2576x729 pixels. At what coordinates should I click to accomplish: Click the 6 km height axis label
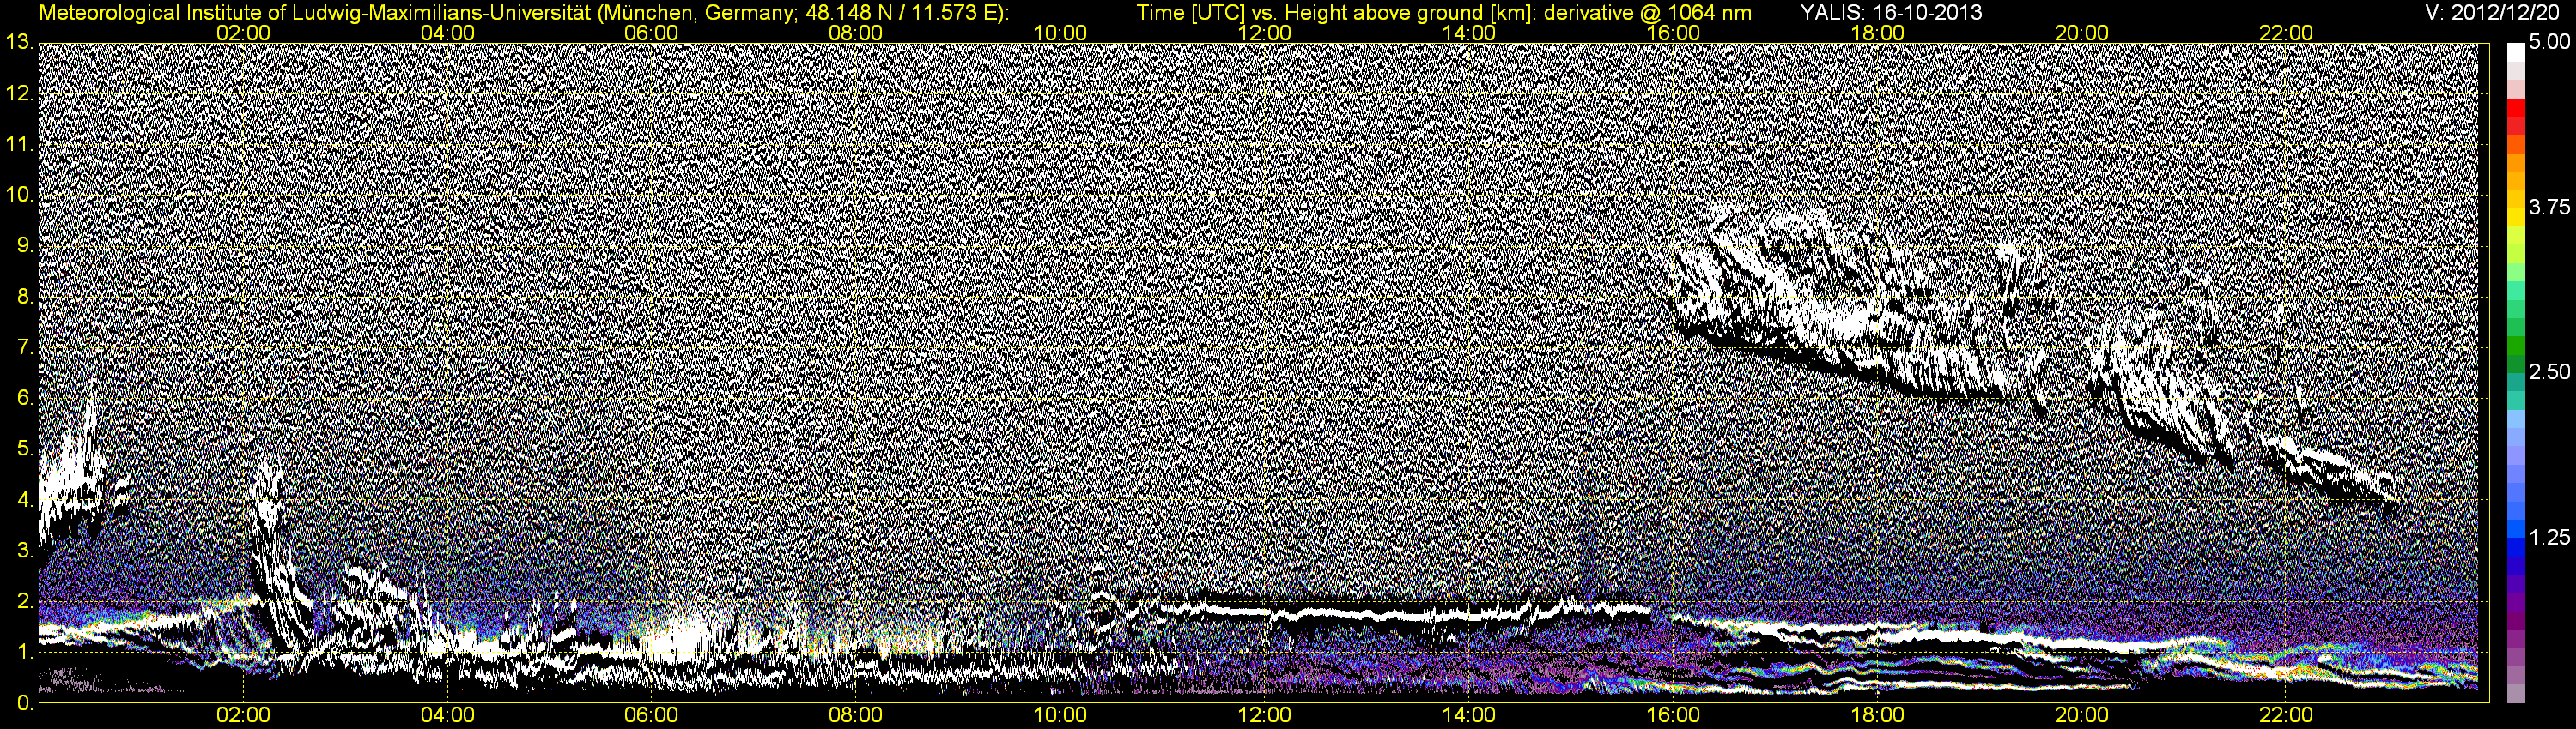coord(25,399)
